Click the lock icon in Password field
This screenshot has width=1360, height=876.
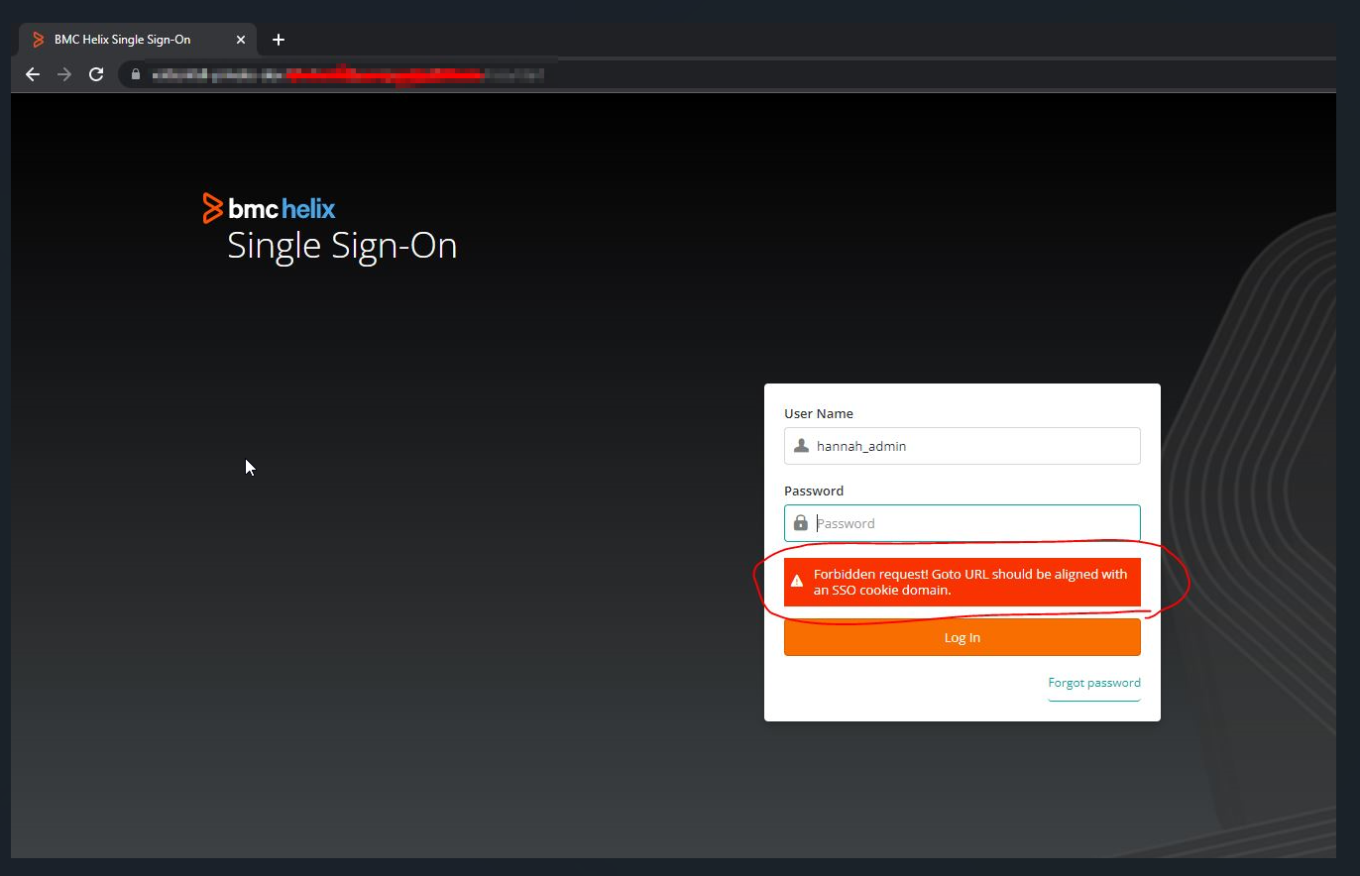801,523
